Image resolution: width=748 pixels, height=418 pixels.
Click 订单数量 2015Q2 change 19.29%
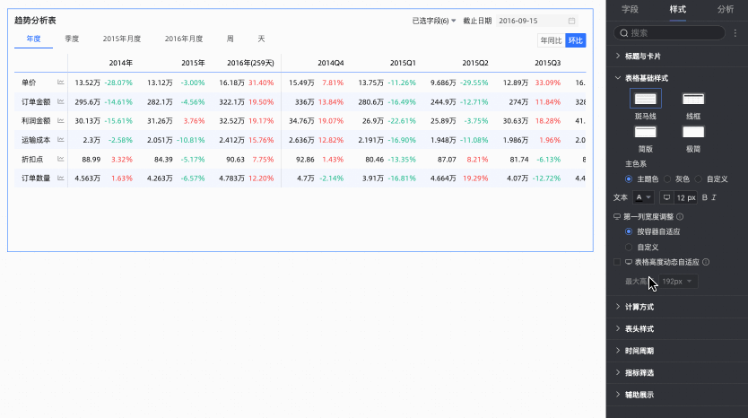coord(475,178)
